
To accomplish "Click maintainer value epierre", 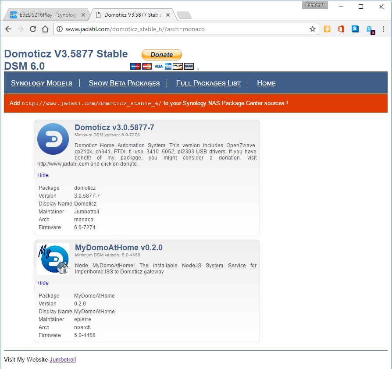I will (82, 319).
